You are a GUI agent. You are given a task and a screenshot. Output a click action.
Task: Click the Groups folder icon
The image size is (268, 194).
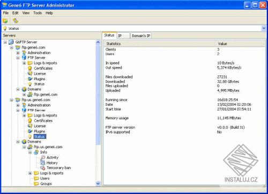pyautogui.click(x=36, y=184)
